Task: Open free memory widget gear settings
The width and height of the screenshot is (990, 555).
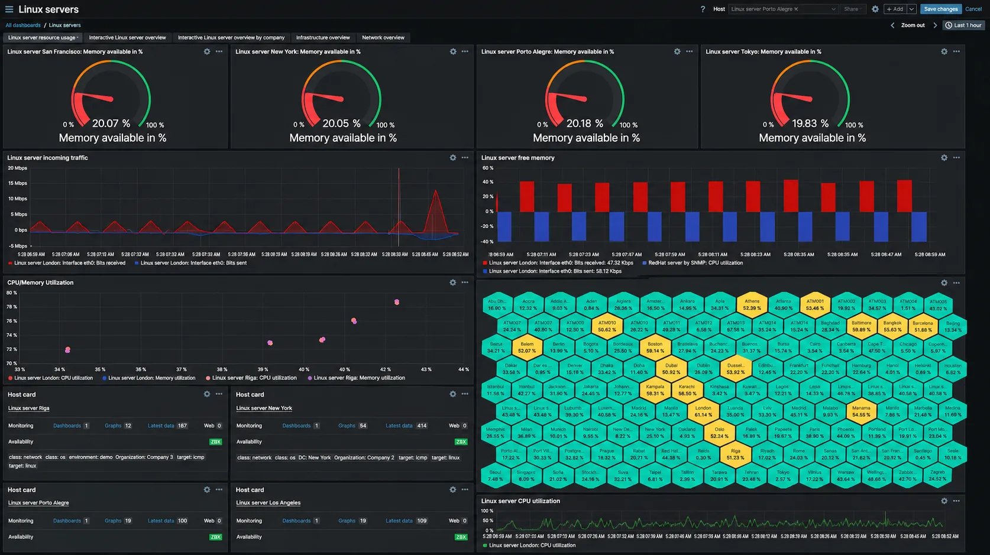Action: 944,158
